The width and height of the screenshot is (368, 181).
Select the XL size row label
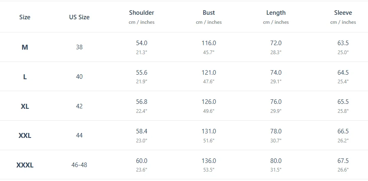(x=25, y=106)
